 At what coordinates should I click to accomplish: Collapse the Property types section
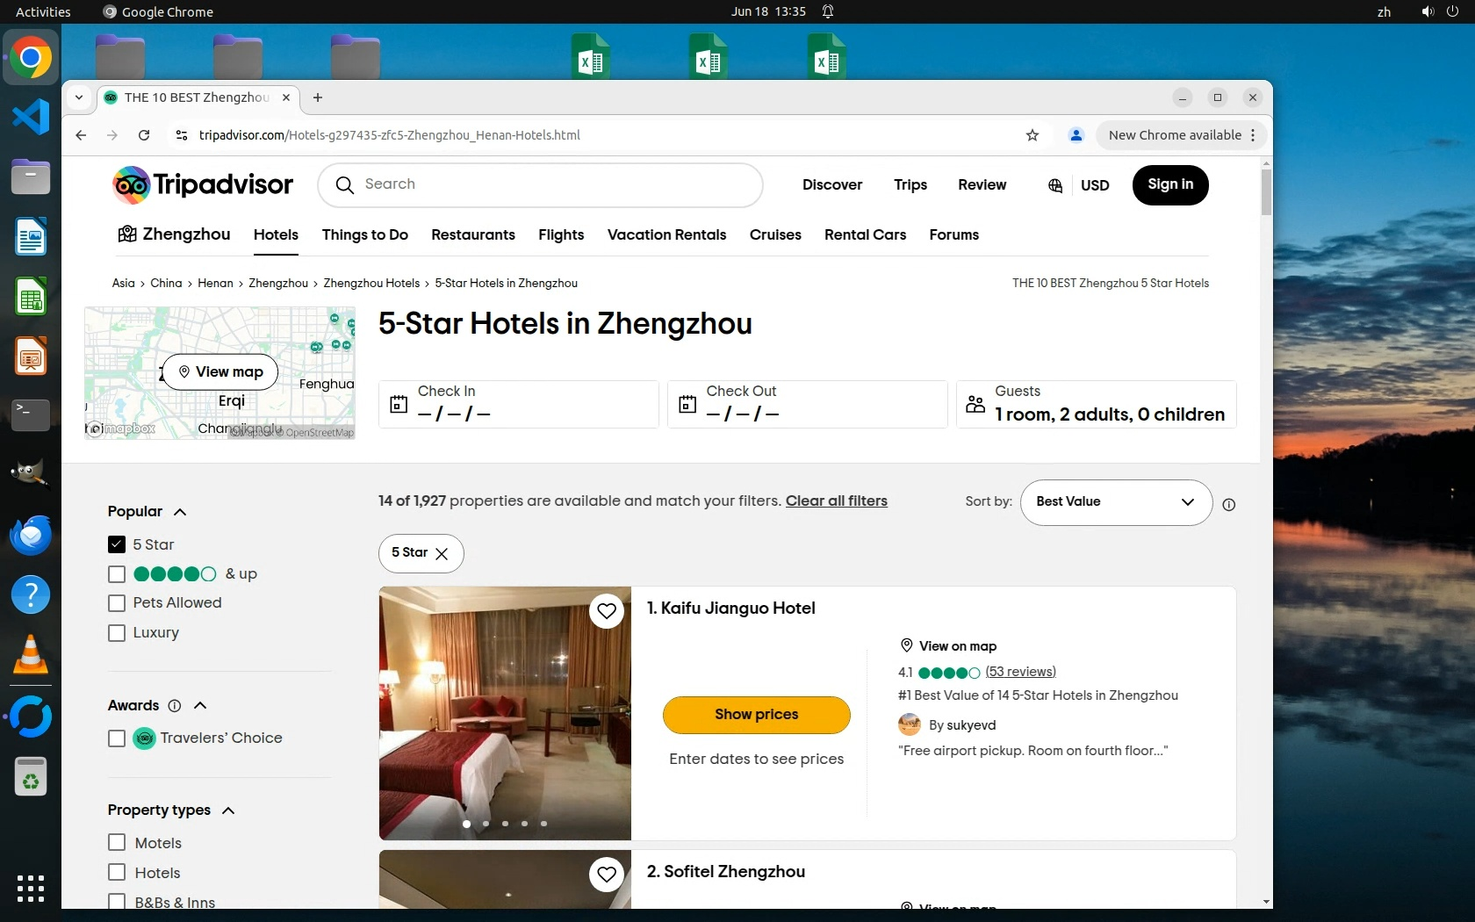point(228,810)
